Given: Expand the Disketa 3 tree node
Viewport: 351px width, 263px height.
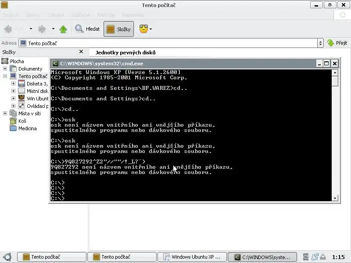Looking at the screenshot, I should [x=13, y=83].
